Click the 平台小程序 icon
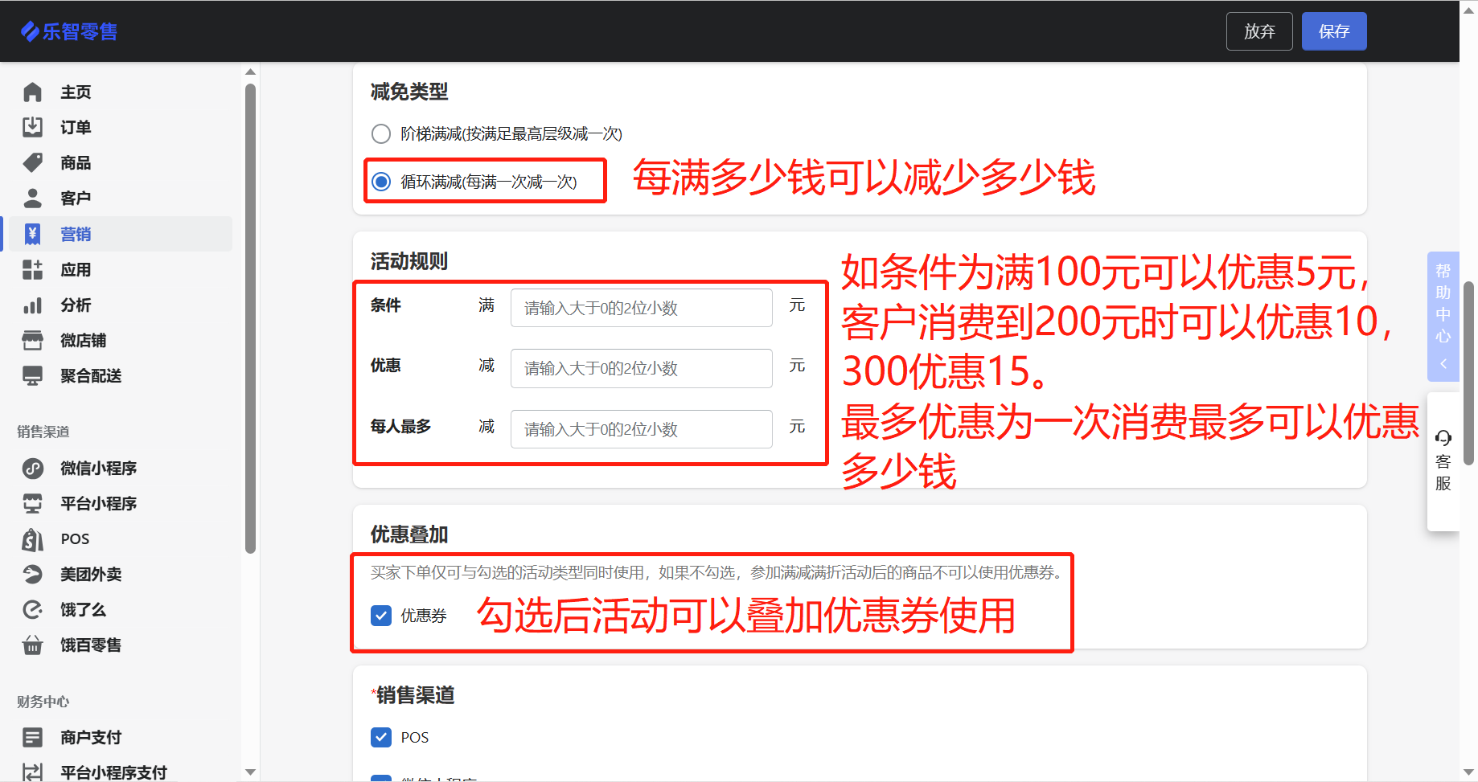 (32, 503)
